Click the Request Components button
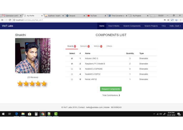Screen dimensions: 183x130 click(111, 89)
